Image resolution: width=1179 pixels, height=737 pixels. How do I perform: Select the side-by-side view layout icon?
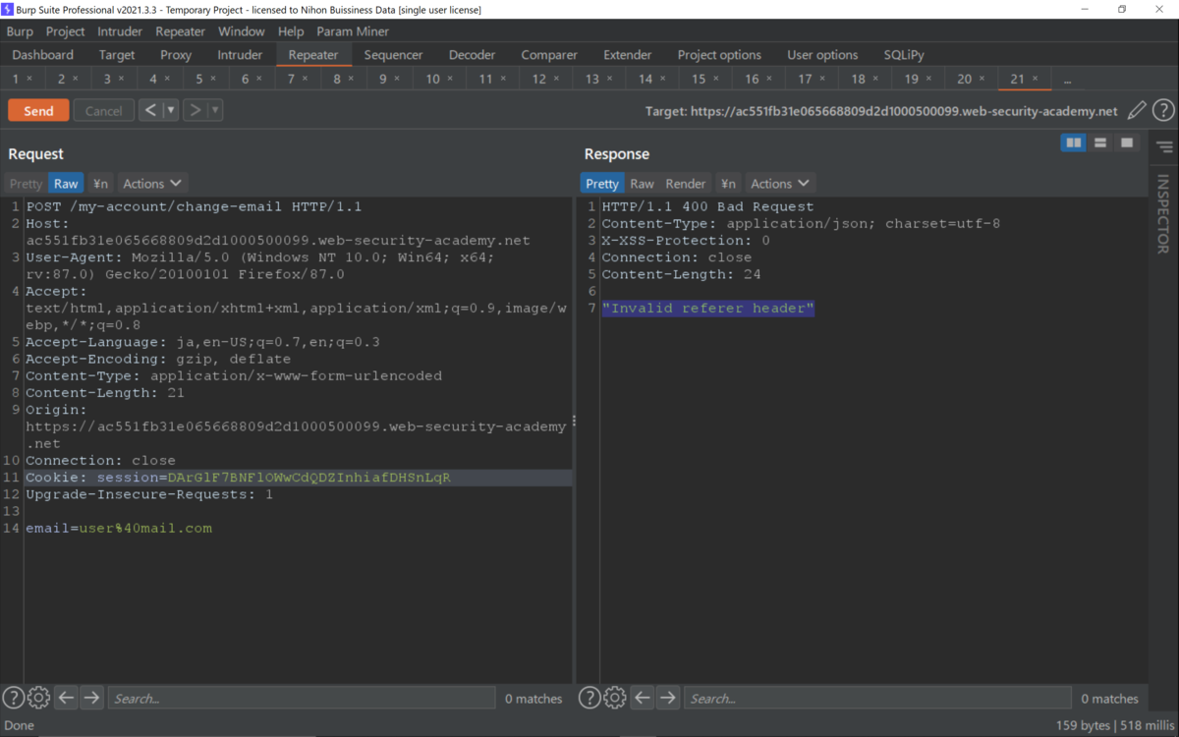coord(1073,142)
